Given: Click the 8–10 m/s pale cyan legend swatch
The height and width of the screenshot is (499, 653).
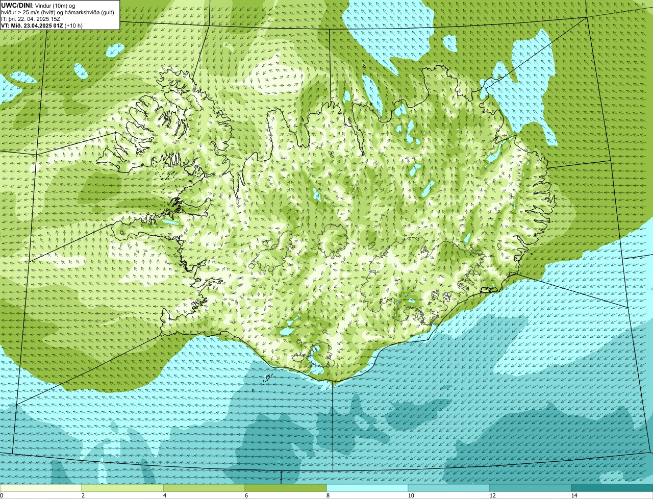Looking at the screenshot, I should click(x=367, y=488).
